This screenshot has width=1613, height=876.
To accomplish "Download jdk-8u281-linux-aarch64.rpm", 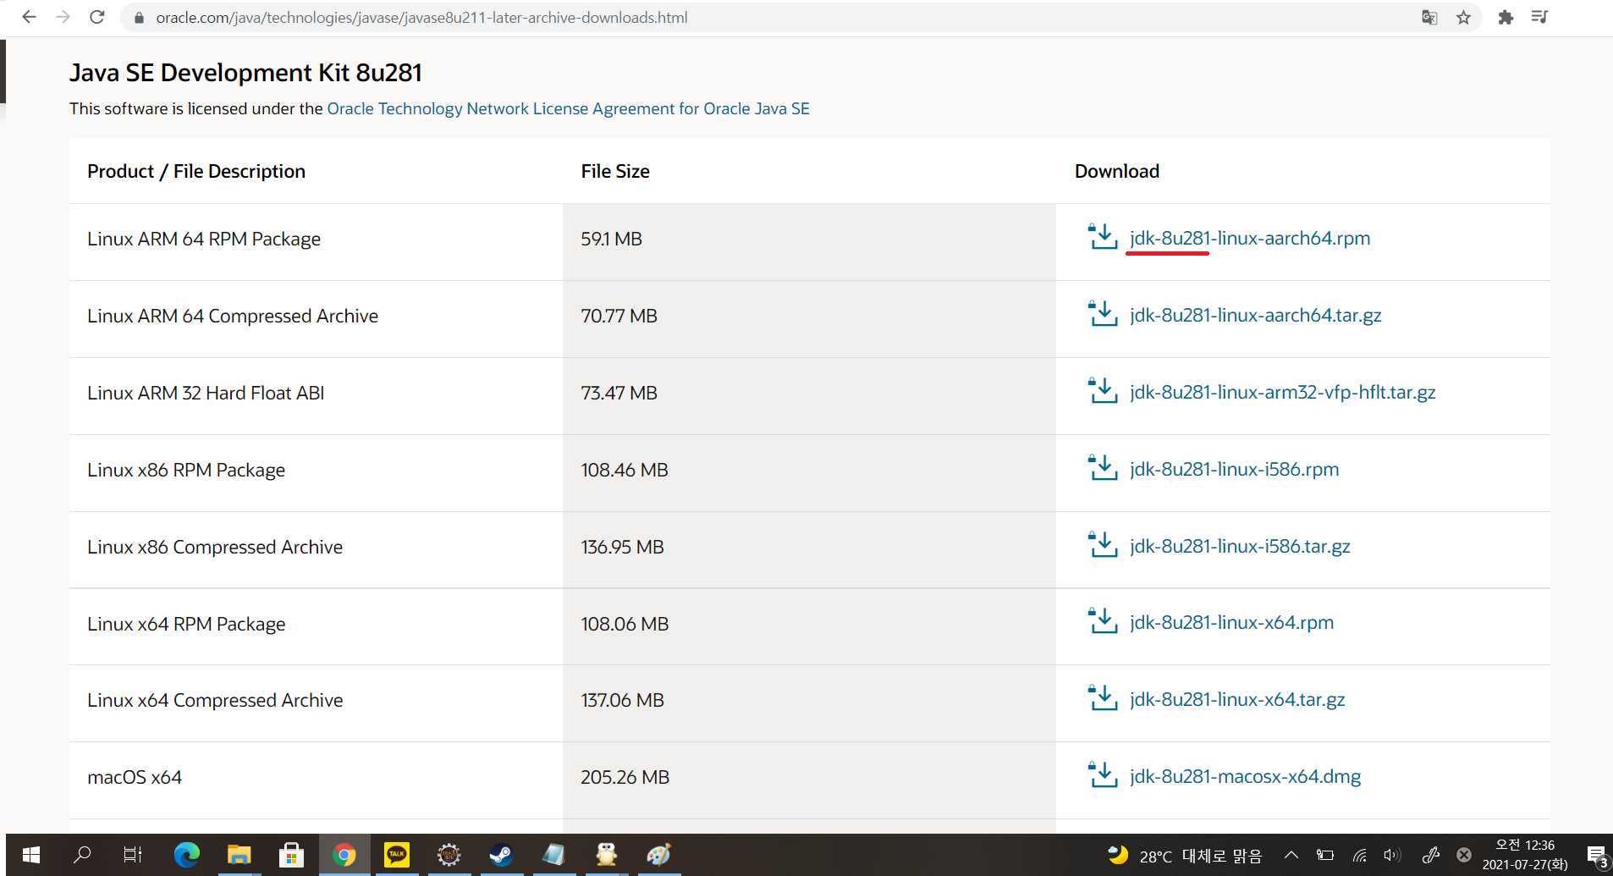I will 1250,239.
